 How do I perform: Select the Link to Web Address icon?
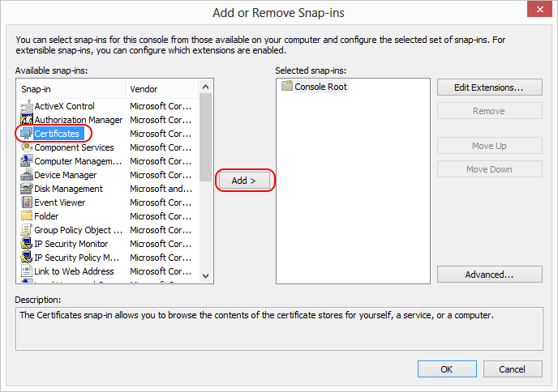[x=26, y=271]
